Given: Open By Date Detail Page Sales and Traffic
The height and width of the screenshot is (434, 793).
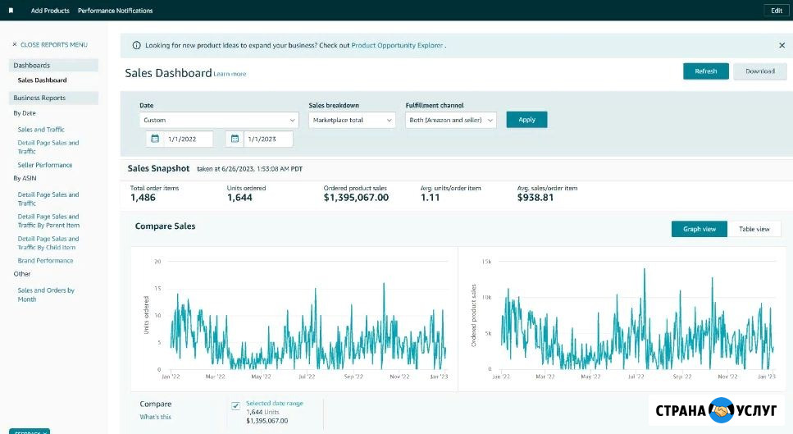Looking at the screenshot, I should (x=48, y=147).
